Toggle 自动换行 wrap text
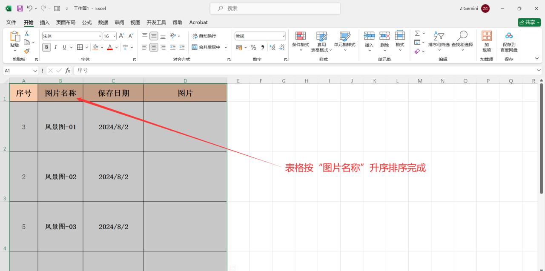 [x=204, y=36]
